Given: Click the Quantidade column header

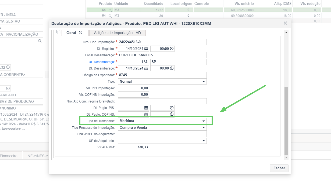Looking at the screenshot, I should tap(152, 3).
